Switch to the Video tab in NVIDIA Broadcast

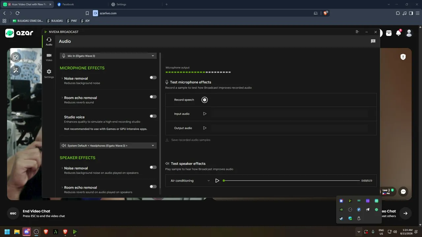click(x=49, y=57)
